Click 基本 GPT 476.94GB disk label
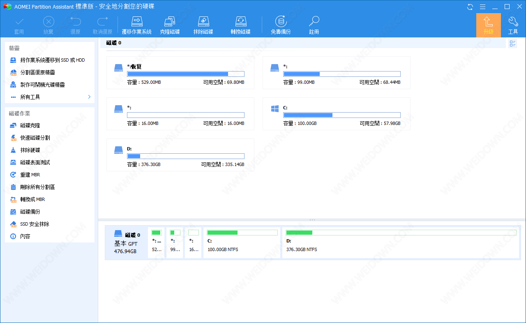Screen dimensions: 526x323 [x=125, y=247]
